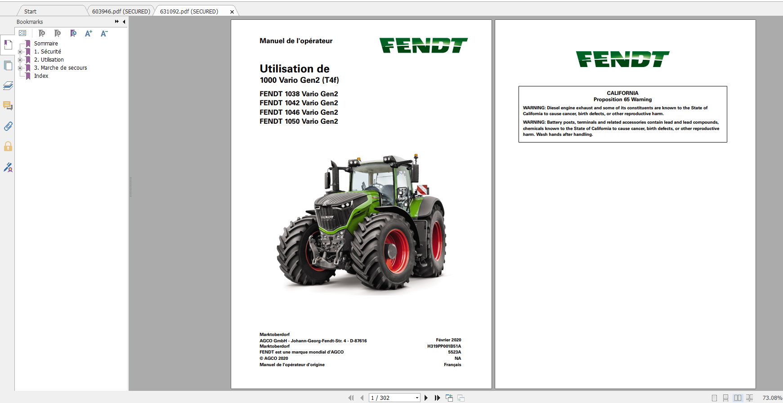Viewport: 783px width, 403px height.
Task: Toggle the facing pages view mode
Action: tap(738, 398)
